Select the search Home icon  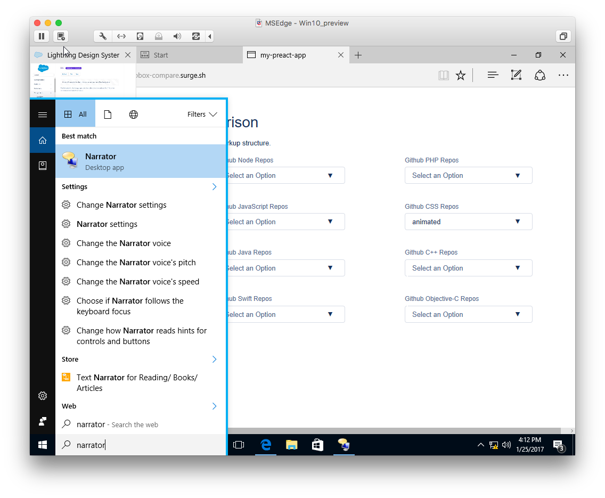coord(43,141)
